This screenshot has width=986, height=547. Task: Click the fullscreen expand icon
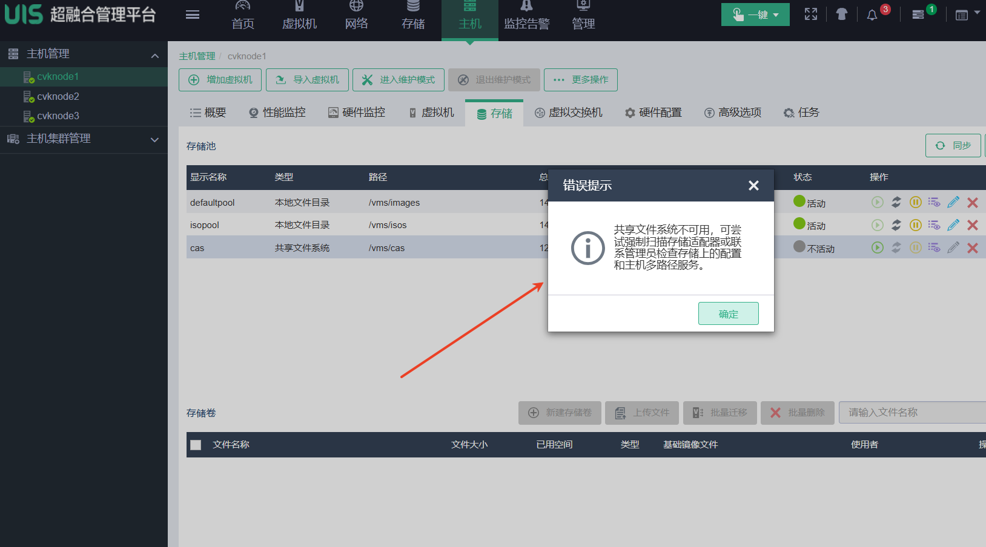(x=811, y=15)
